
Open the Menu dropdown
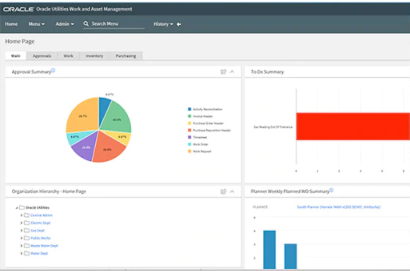[x=37, y=24]
